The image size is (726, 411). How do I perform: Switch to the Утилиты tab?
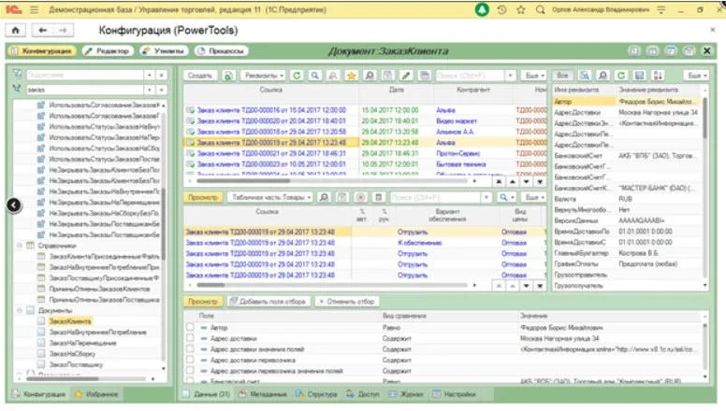[164, 50]
